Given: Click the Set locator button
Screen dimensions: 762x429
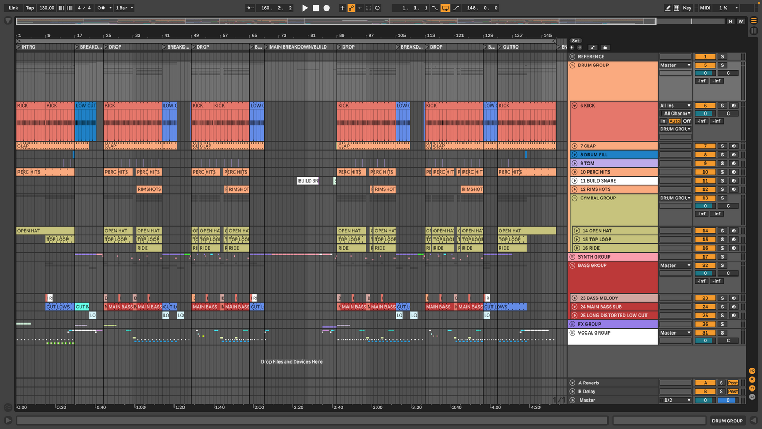Looking at the screenshot, I should tap(575, 41).
